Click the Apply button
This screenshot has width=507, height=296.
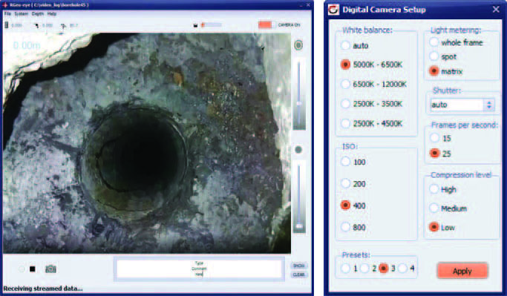coord(462,271)
